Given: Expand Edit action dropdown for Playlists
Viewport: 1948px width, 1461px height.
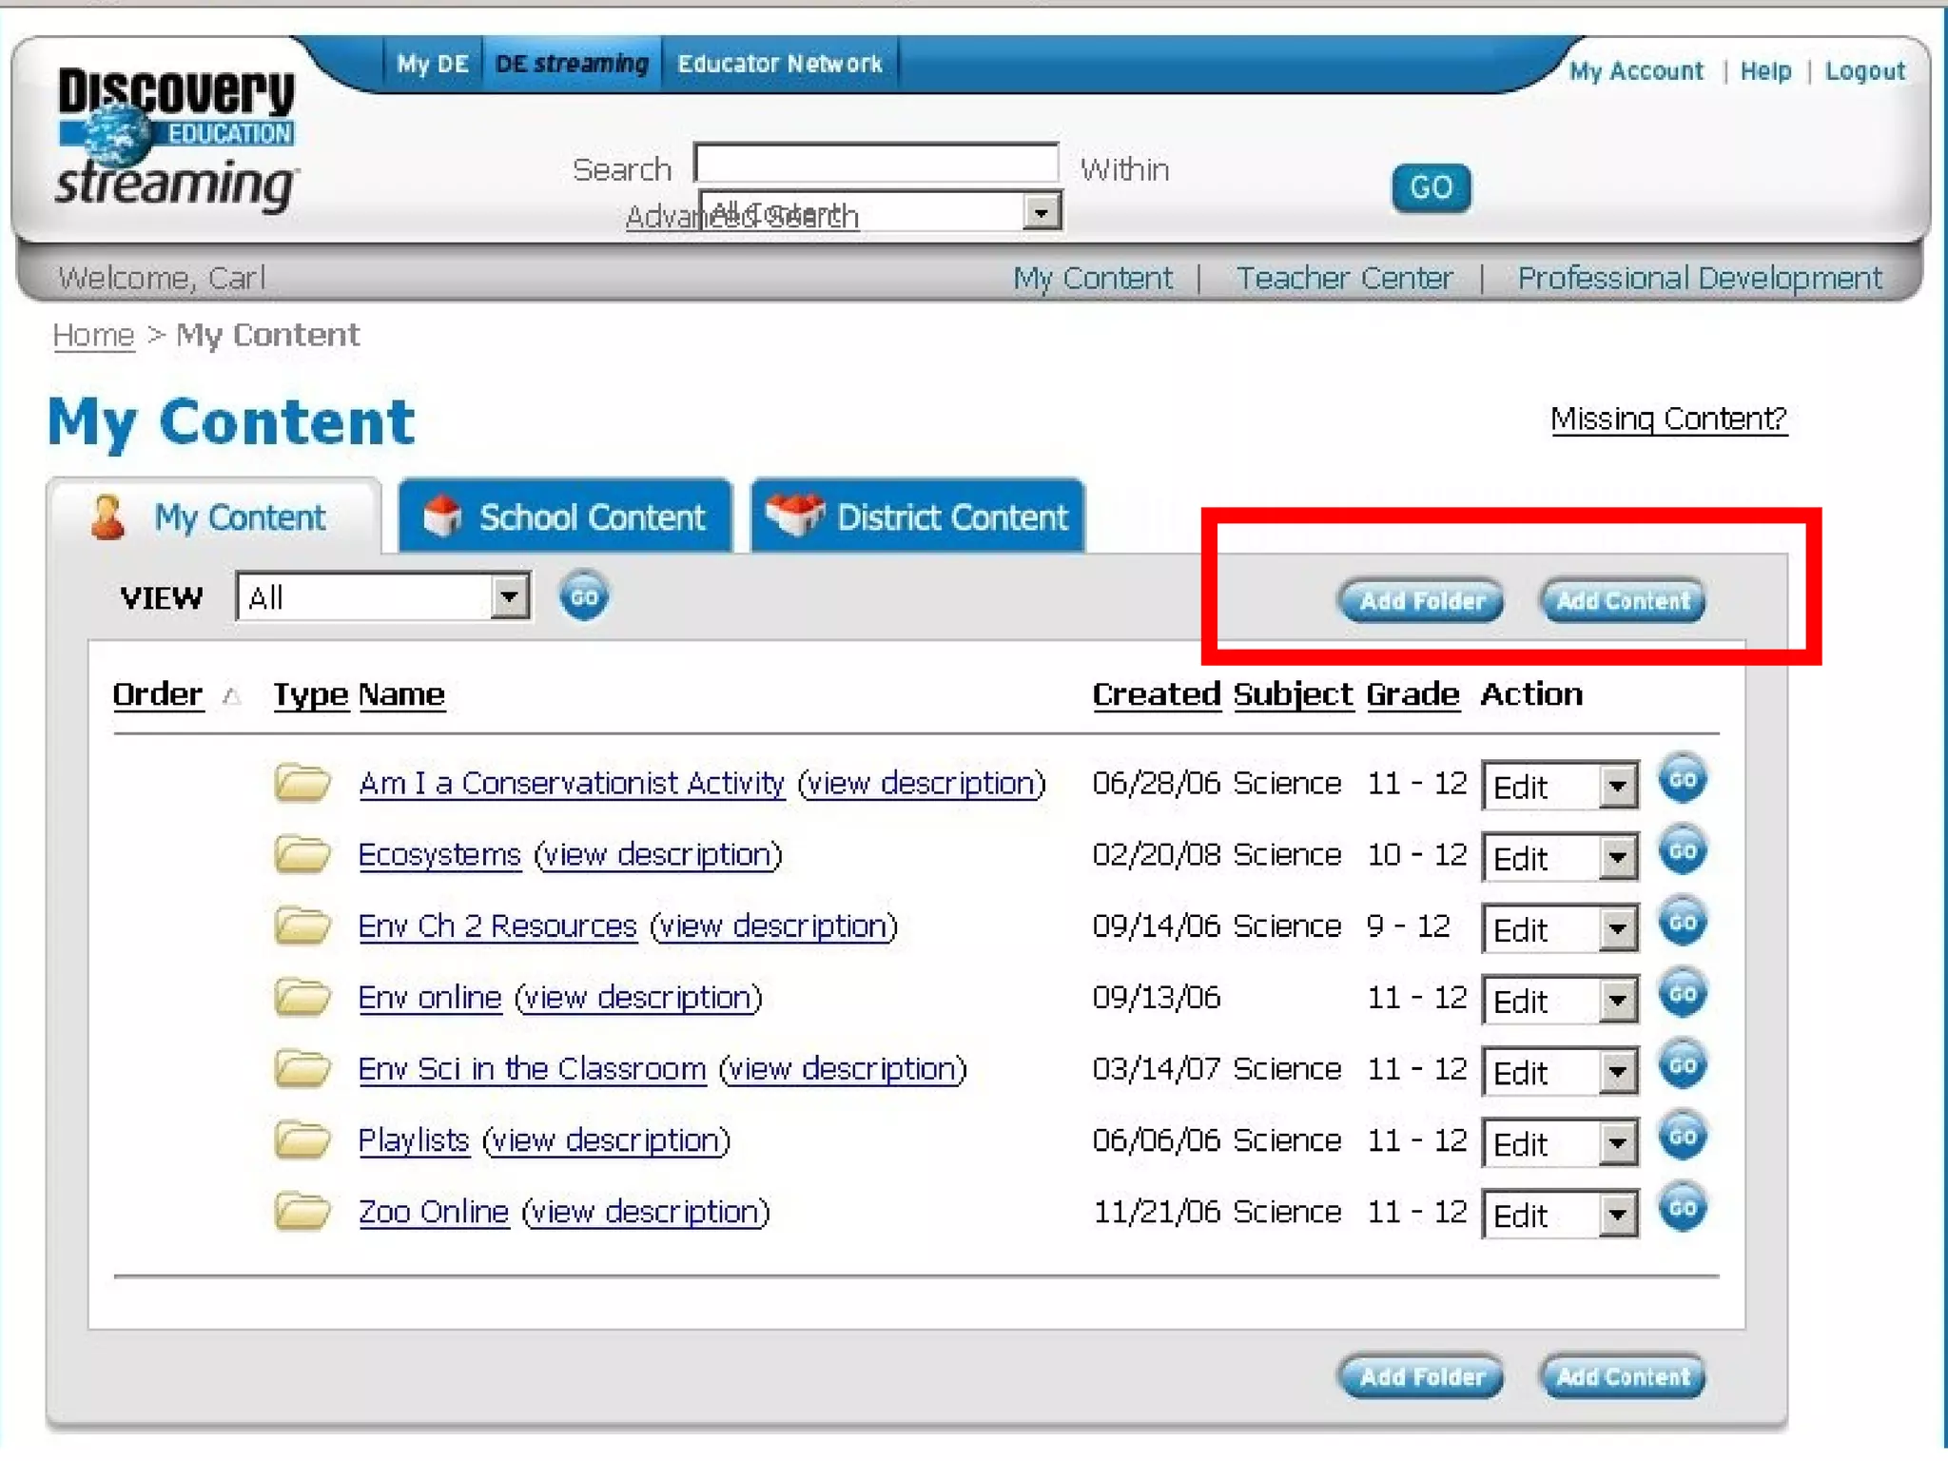Looking at the screenshot, I should pos(1617,1143).
